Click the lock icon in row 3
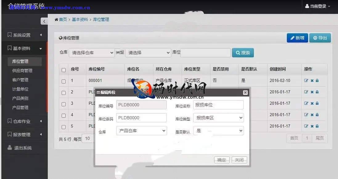The width and height of the screenshot is (338, 179). point(317,104)
